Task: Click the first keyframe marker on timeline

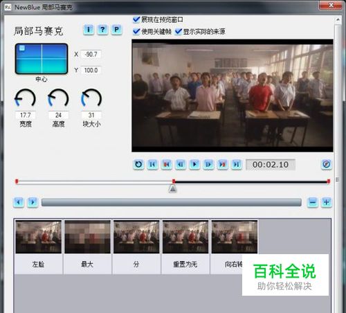Action: pyautogui.click(x=17, y=181)
